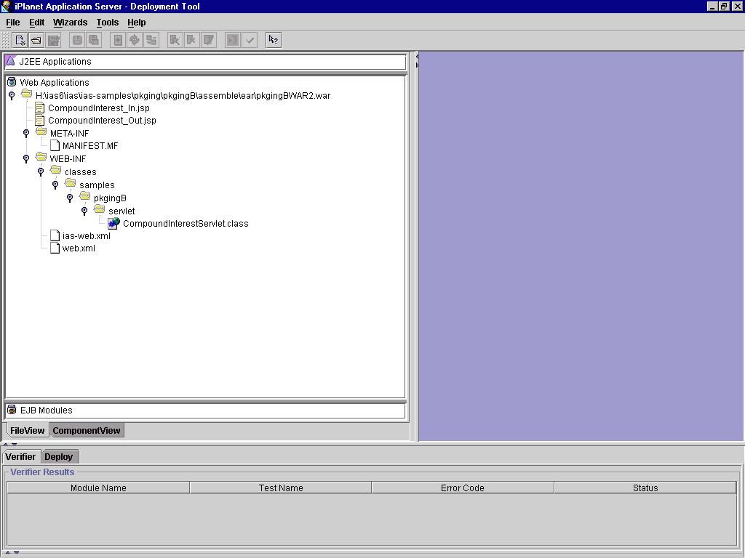Image resolution: width=745 pixels, height=558 pixels.
Task: Click the CompoundInterest_Out.jsp page icon
Action: click(x=40, y=121)
